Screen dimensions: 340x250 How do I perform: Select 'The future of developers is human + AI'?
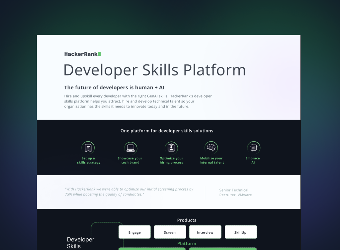coord(114,88)
